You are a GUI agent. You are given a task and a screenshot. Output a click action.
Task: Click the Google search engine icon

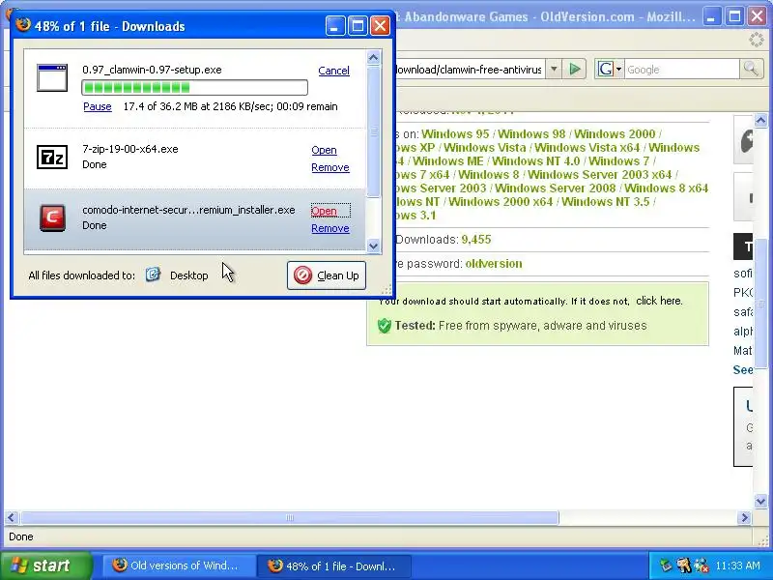605,69
